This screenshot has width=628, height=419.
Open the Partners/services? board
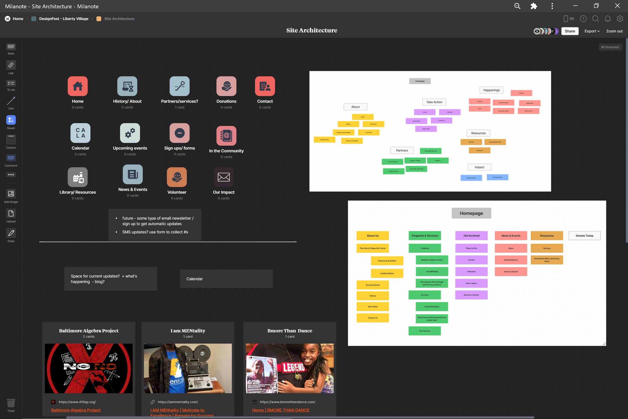click(179, 86)
